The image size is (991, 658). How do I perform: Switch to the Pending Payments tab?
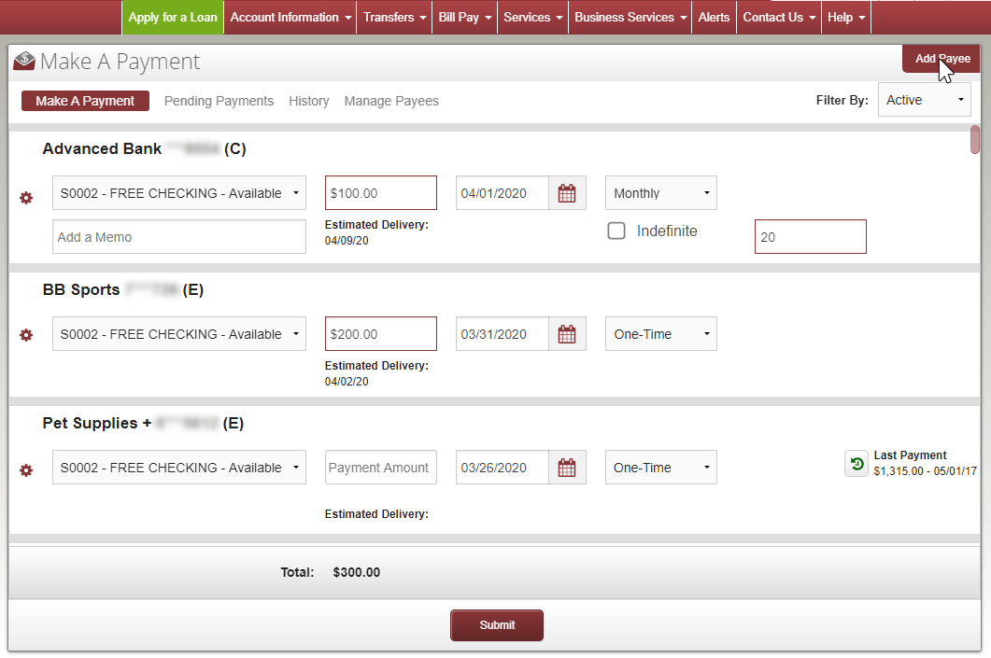click(x=219, y=101)
